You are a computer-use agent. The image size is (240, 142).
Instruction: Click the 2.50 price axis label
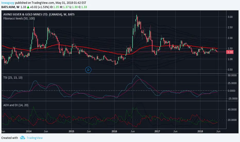pos(230,27)
